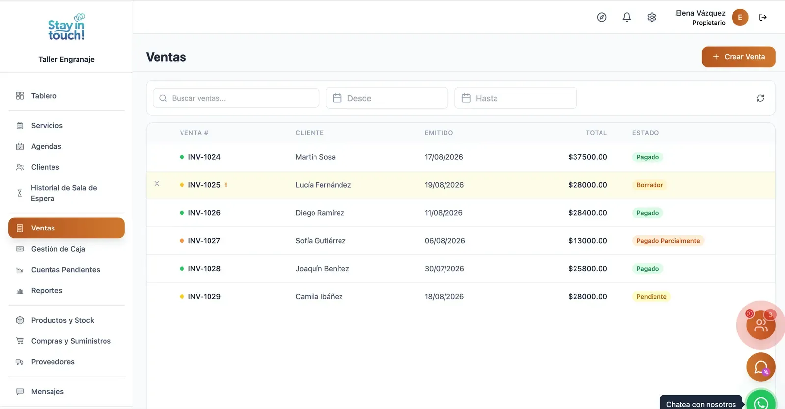The height and width of the screenshot is (409, 785).
Task: Open the compass explore icon in header
Action: 602,17
